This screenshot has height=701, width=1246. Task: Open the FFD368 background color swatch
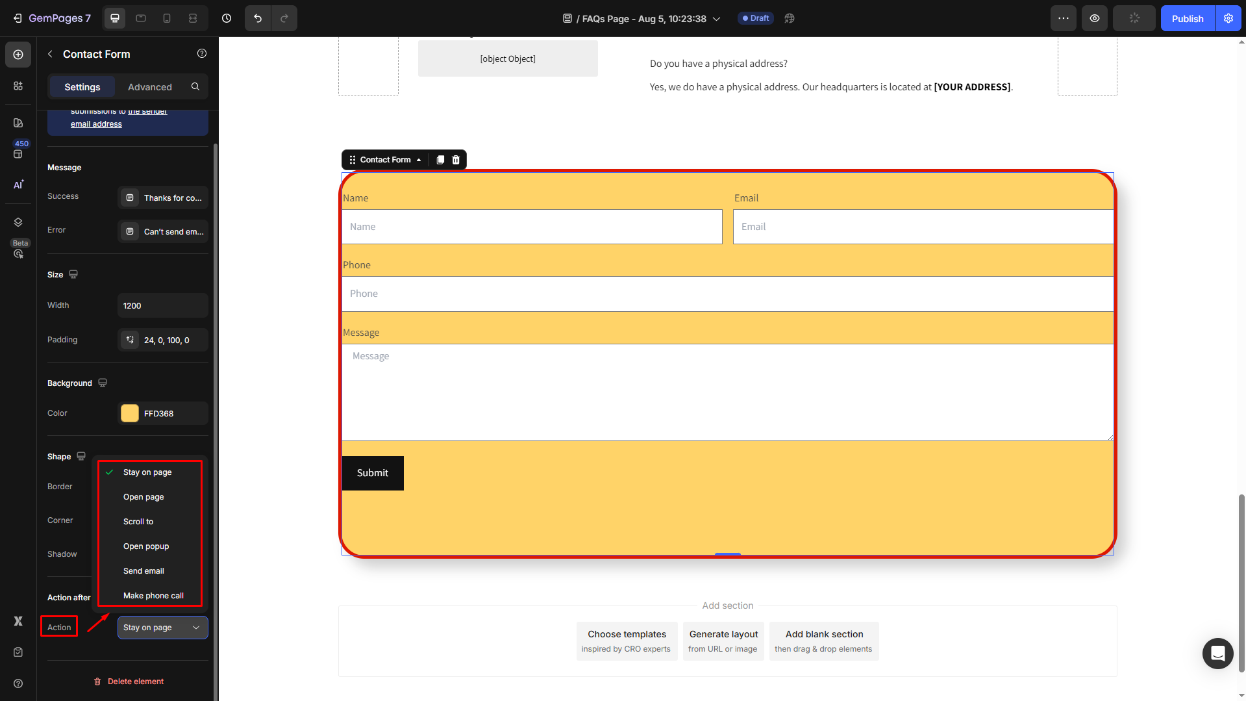point(130,414)
